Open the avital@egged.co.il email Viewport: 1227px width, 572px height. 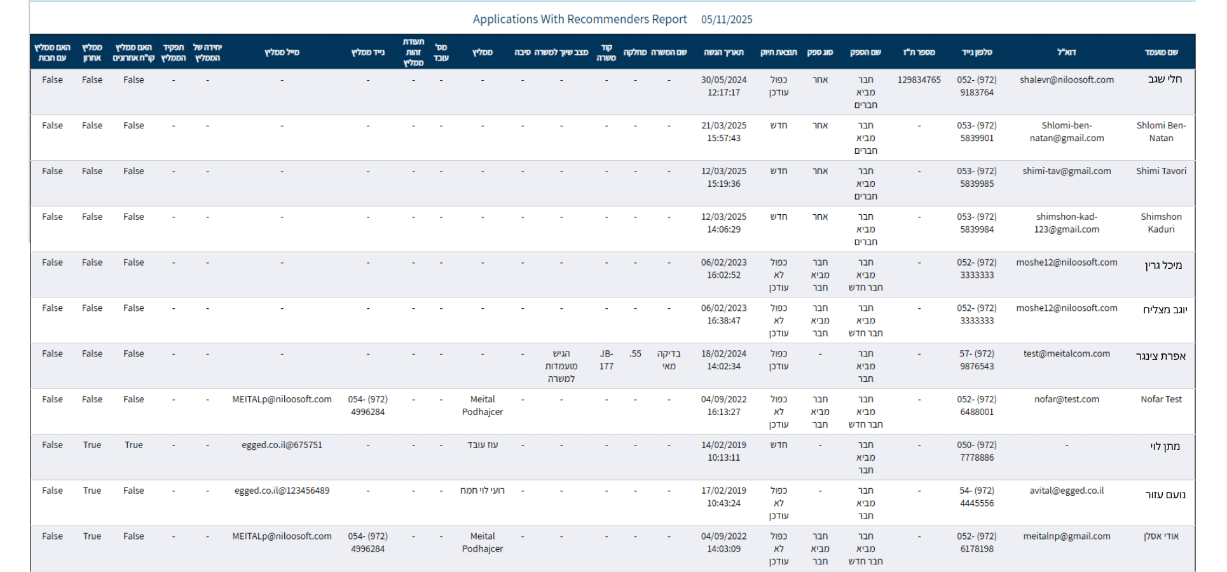(1066, 491)
